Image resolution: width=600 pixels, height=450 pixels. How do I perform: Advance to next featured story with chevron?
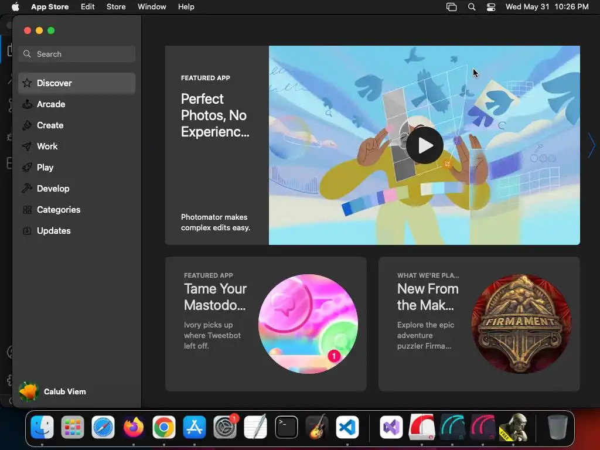click(x=592, y=145)
